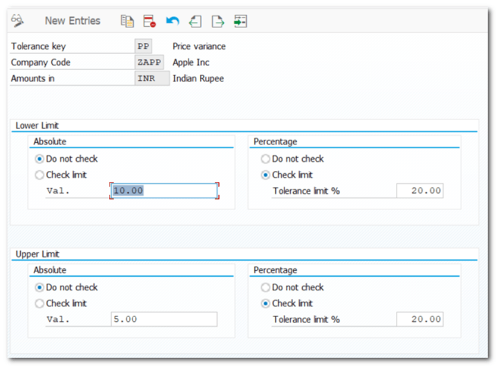The width and height of the screenshot is (496, 366).
Task: Go to the next entry icon
Action: 218,21
